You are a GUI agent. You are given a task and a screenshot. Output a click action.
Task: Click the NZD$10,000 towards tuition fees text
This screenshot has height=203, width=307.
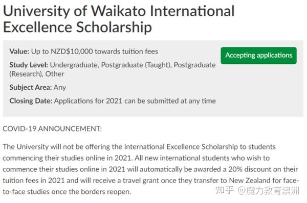click(x=104, y=52)
